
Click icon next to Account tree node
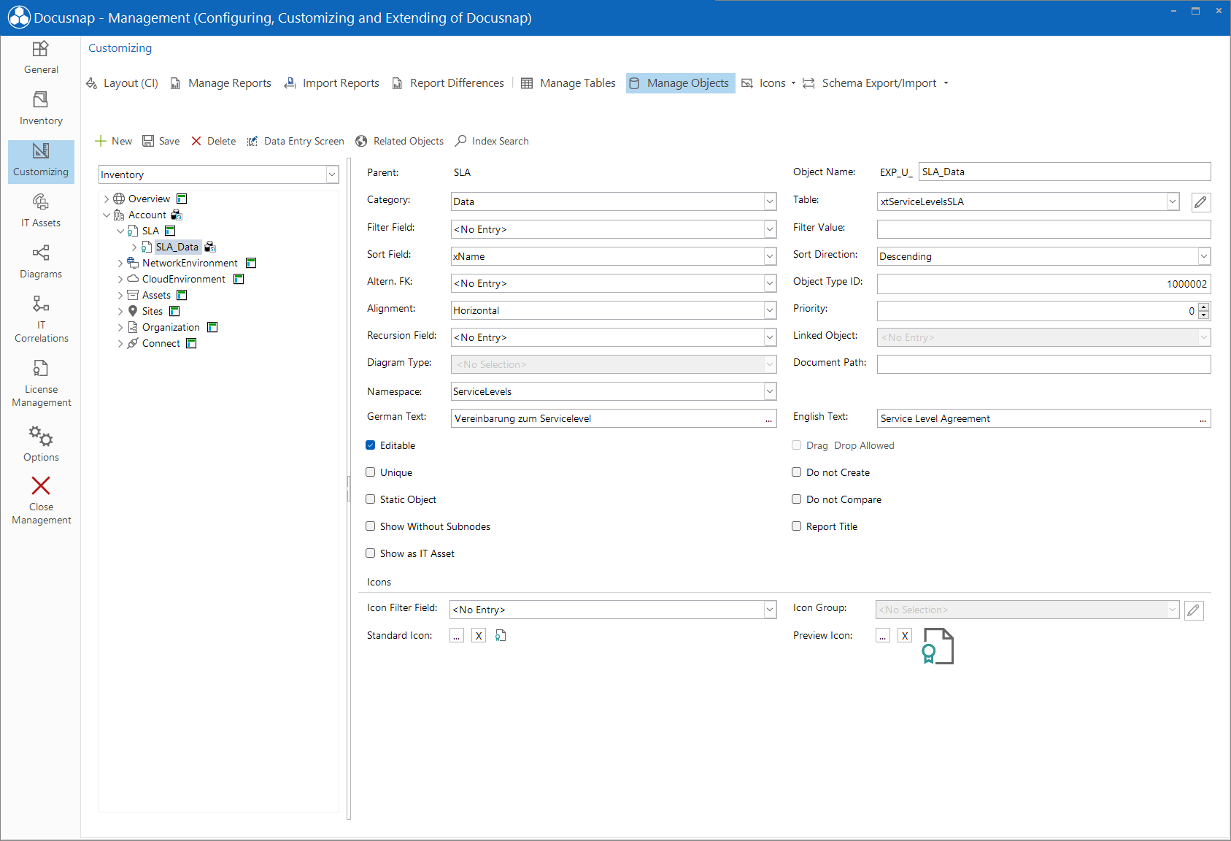(x=177, y=215)
